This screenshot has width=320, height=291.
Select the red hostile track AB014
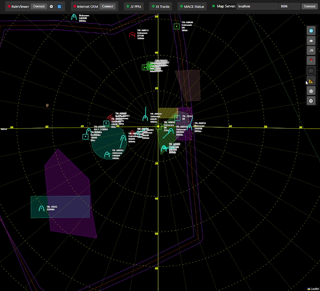pyautogui.click(x=132, y=35)
